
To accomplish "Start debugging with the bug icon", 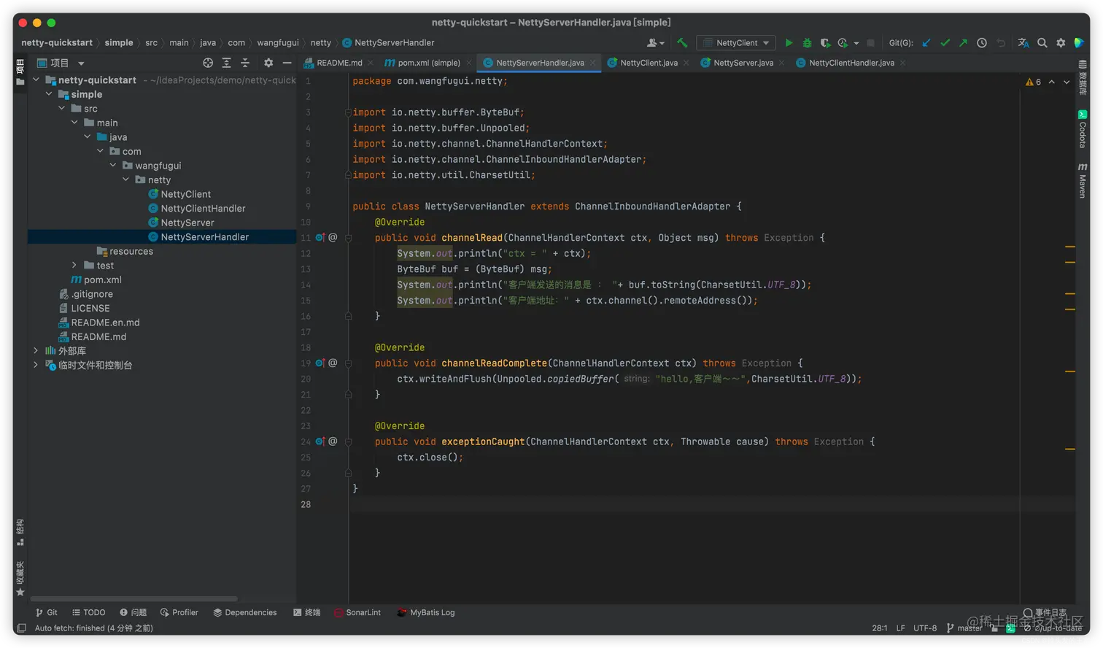I will tap(807, 43).
